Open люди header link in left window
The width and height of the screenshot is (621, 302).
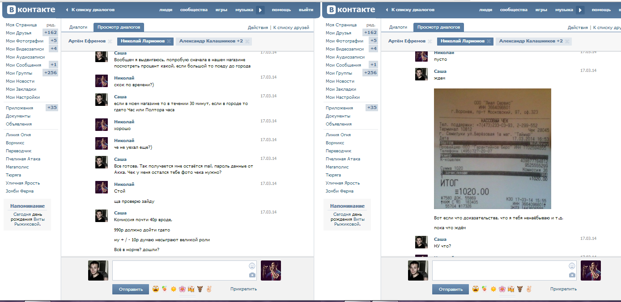pyautogui.click(x=166, y=9)
